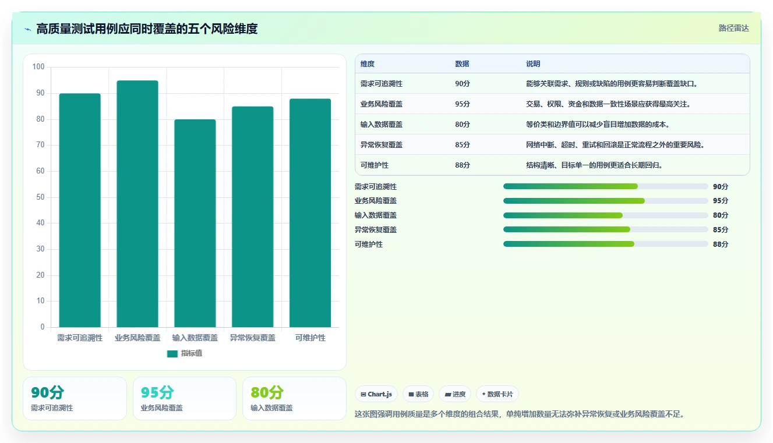Screen dimensions: 773x443
Task: Click description starting 等价类和边界值
Action: pyautogui.click(x=597, y=125)
